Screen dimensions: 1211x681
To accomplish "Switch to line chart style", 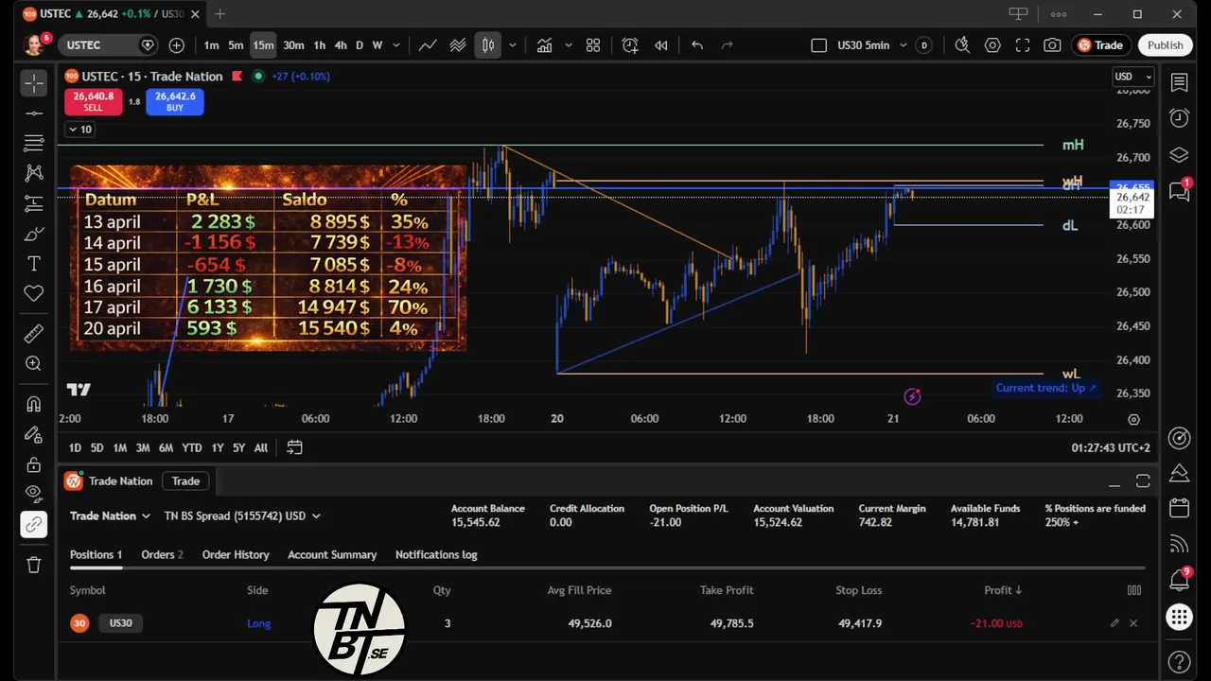I will (428, 45).
